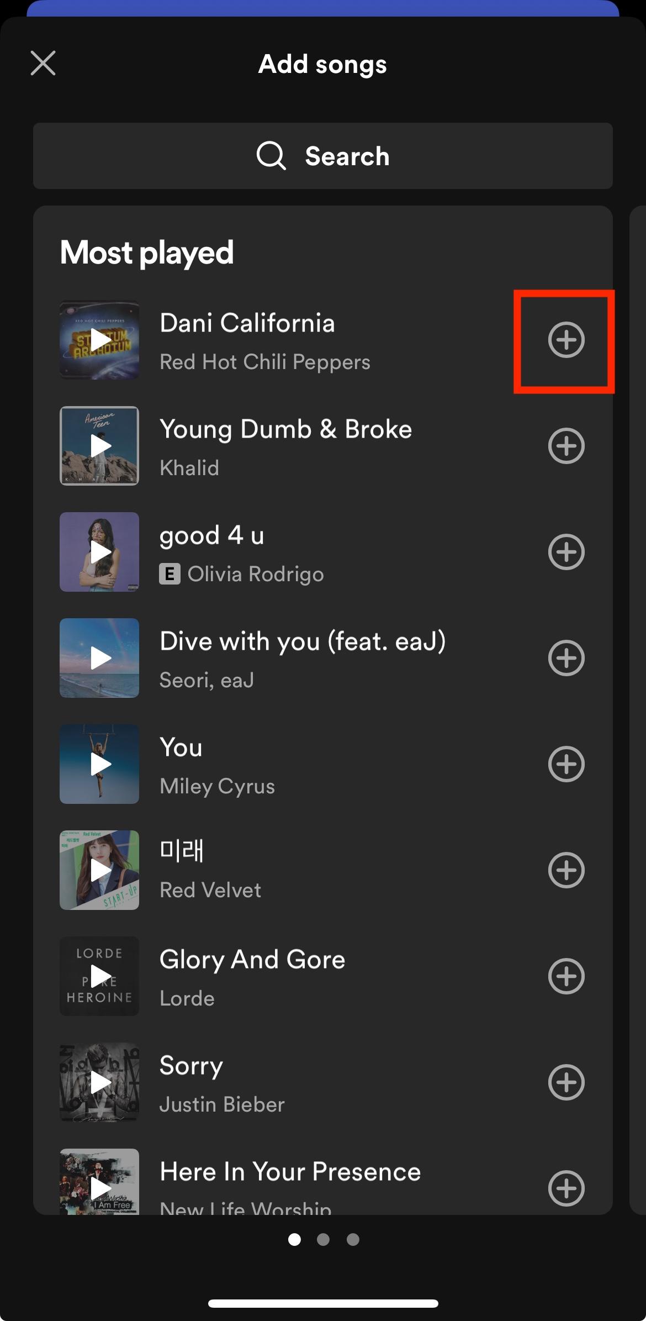
Task: Add good 4 u to the playlist
Action: 565,551
